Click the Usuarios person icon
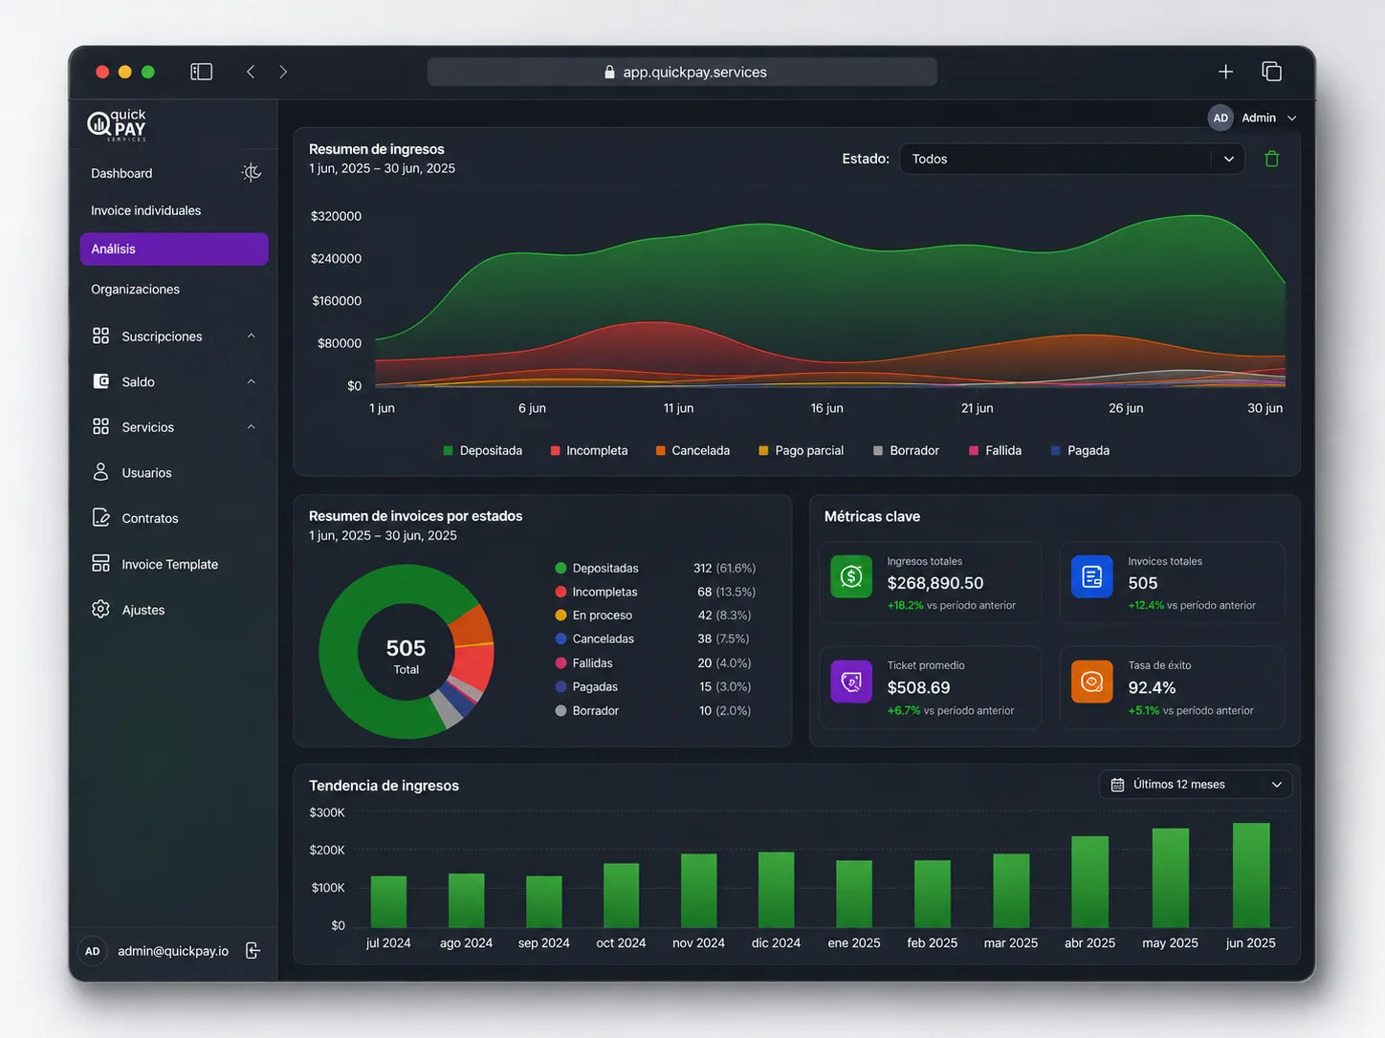Image resolution: width=1385 pixels, height=1038 pixels. pyautogui.click(x=100, y=472)
